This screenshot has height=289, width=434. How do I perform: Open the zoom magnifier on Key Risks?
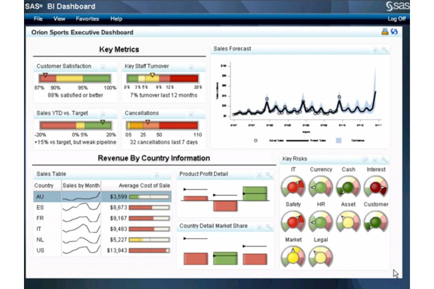pyautogui.click(x=384, y=159)
